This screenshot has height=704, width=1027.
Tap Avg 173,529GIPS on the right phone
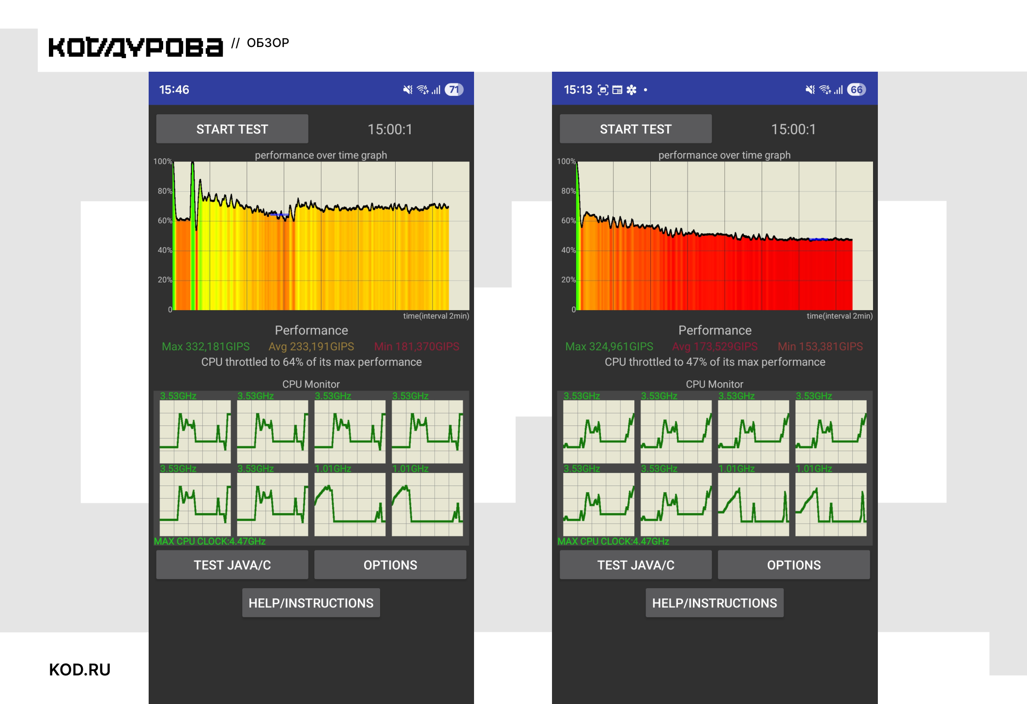[715, 346]
